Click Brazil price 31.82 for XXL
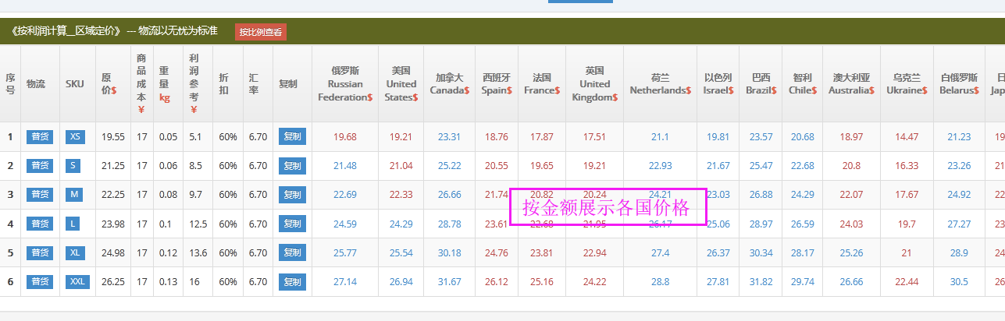The height and width of the screenshot is (321, 1005). pos(761,281)
